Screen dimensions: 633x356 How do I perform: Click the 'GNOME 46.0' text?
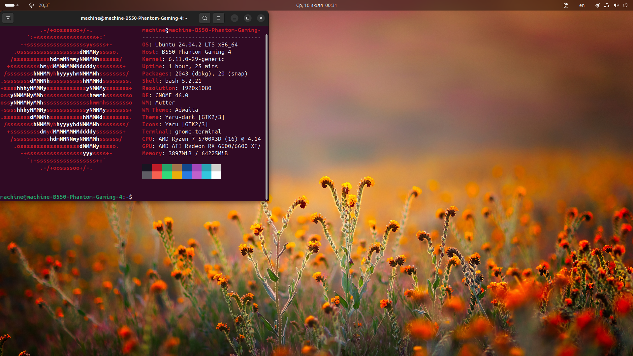(172, 95)
